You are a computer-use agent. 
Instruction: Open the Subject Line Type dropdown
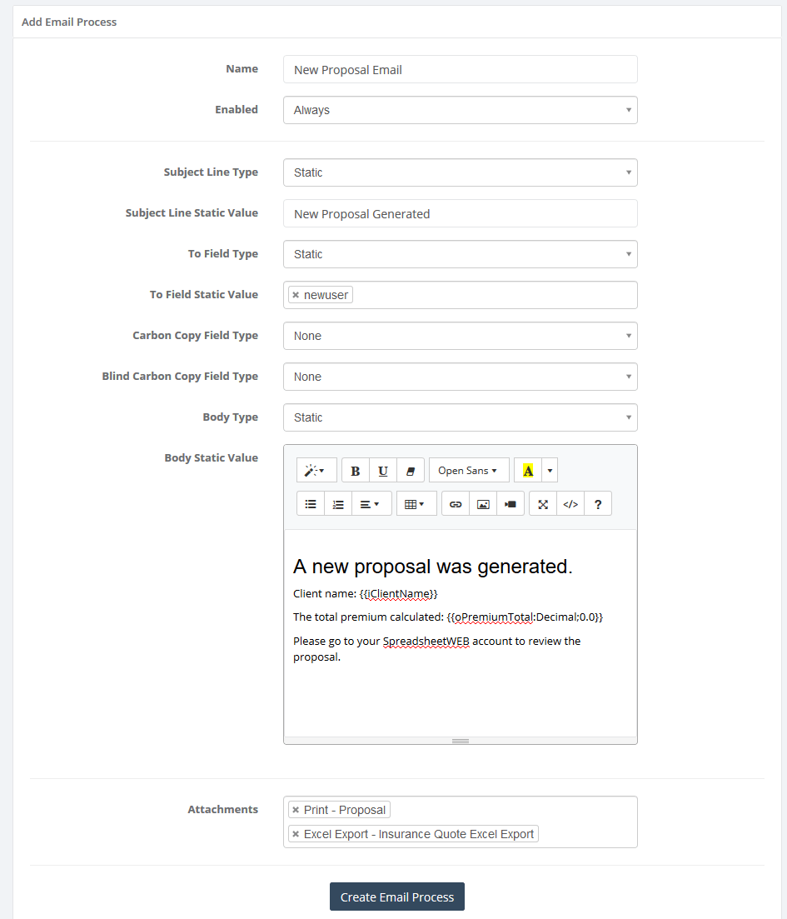tap(460, 172)
